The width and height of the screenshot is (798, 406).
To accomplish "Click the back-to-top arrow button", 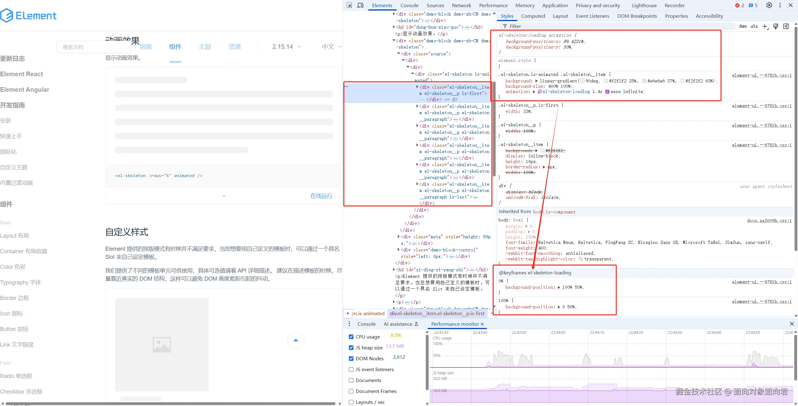I will click(x=296, y=340).
